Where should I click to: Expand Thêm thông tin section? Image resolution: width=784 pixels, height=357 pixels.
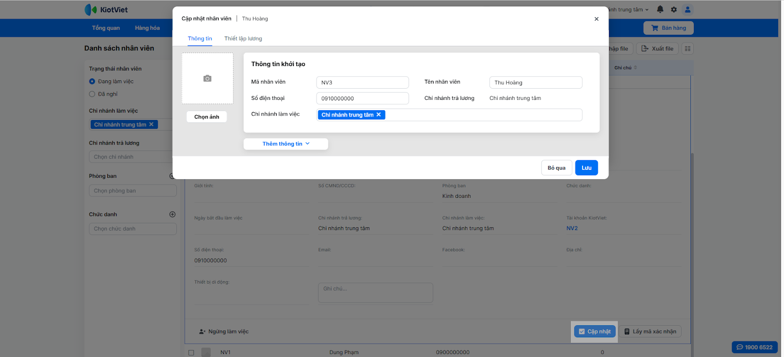click(x=286, y=144)
